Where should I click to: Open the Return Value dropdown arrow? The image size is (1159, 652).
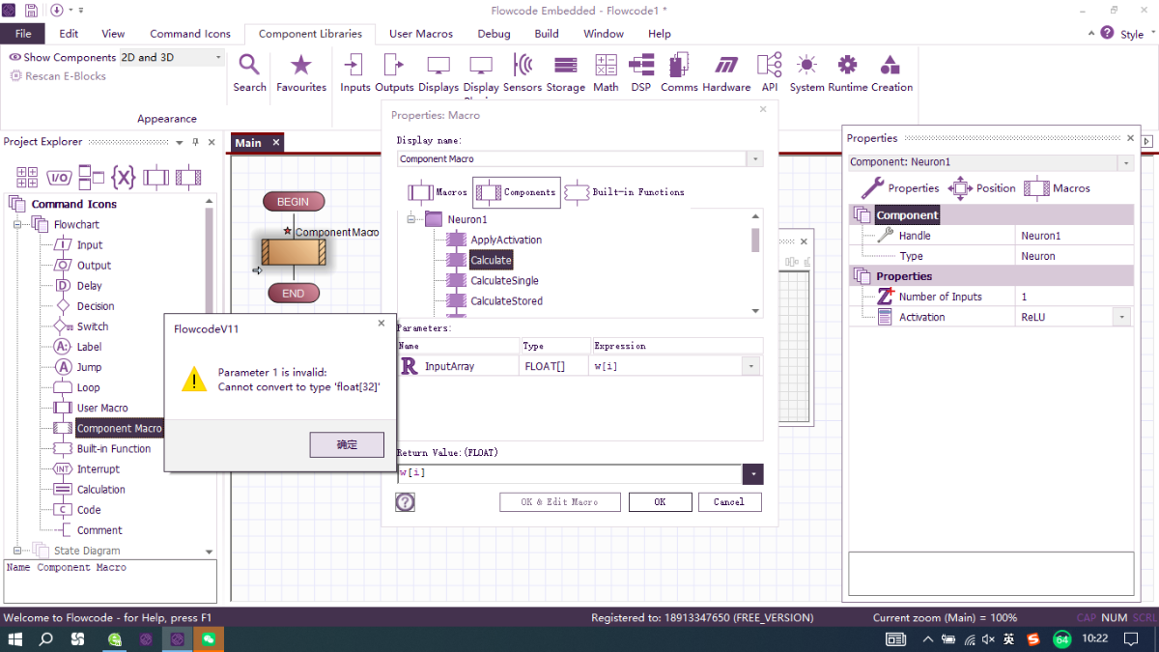tap(752, 474)
